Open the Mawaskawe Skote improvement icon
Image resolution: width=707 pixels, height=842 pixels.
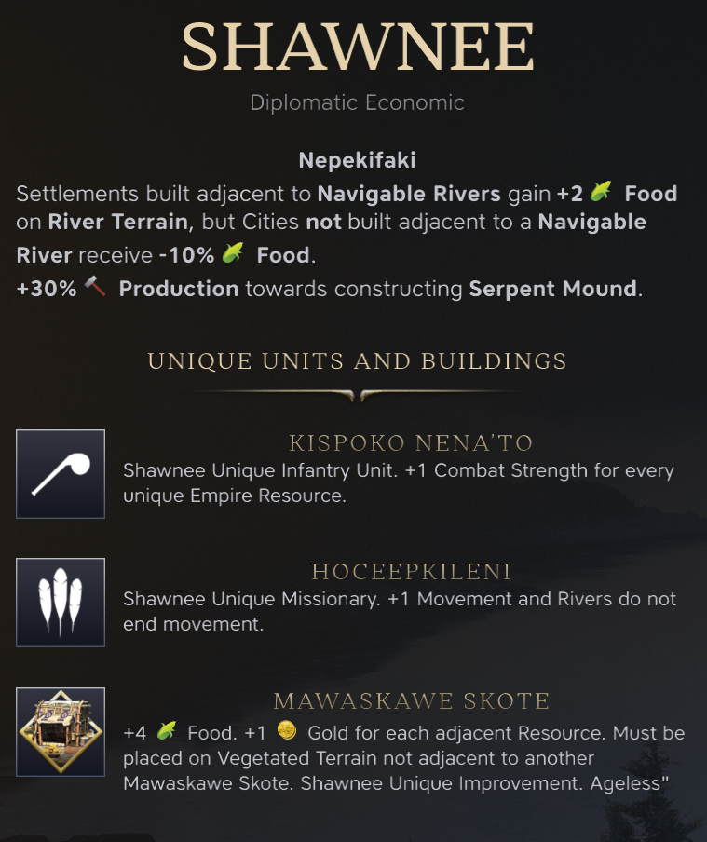(x=61, y=732)
